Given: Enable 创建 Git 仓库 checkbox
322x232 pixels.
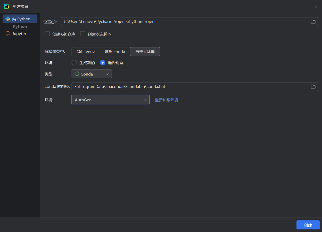Looking at the screenshot, I should point(47,34).
